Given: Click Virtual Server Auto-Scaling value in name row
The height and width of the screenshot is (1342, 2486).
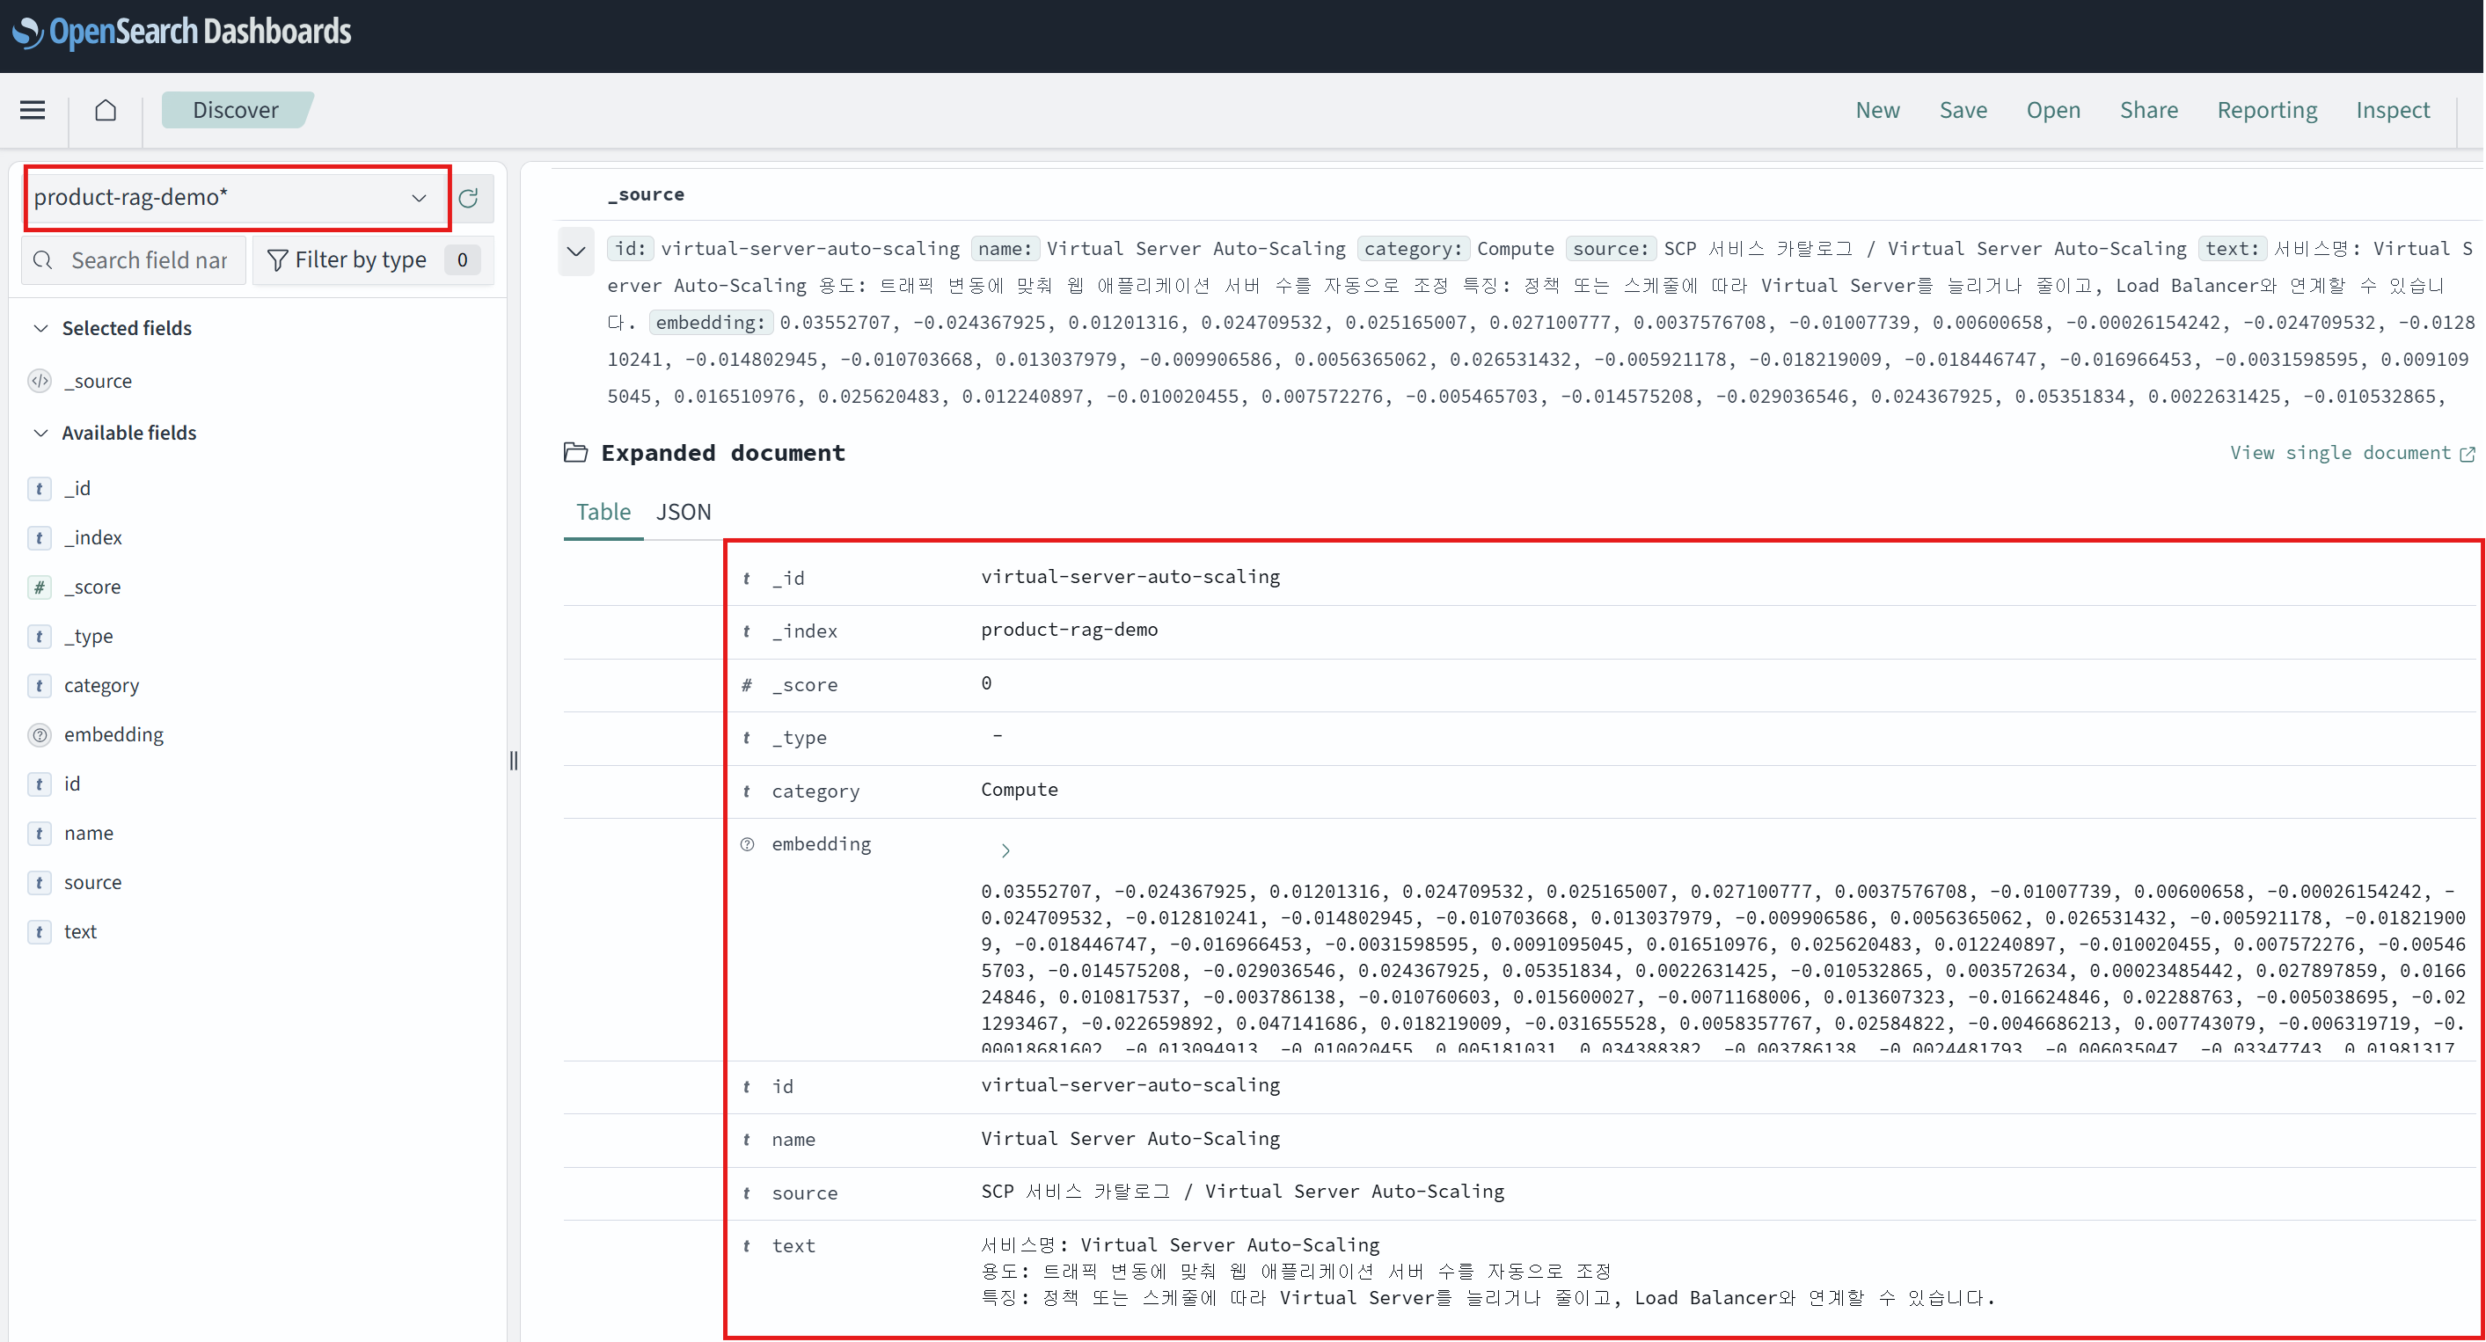Looking at the screenshot, I should pos(1130,1140).
